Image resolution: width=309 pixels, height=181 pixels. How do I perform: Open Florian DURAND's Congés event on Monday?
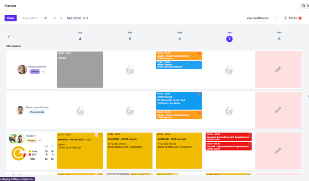point(80,69)
